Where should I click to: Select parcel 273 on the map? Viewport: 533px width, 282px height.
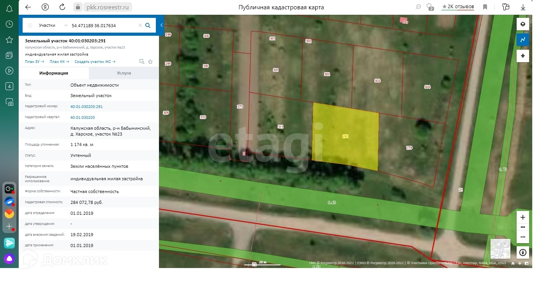(240, 106)
